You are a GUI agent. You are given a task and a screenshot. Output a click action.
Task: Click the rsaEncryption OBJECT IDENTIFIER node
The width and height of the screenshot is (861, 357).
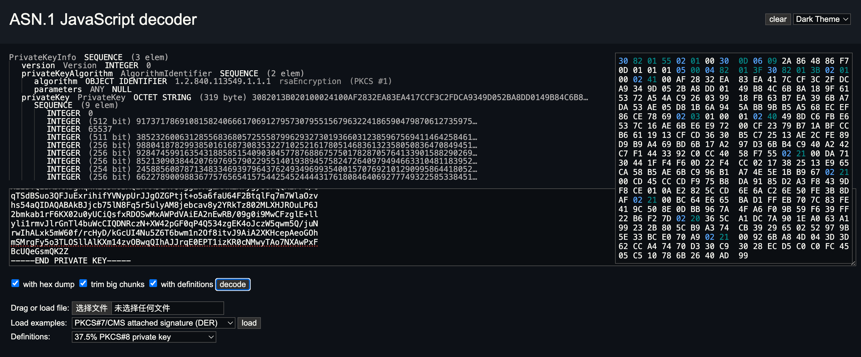point(213,81)
